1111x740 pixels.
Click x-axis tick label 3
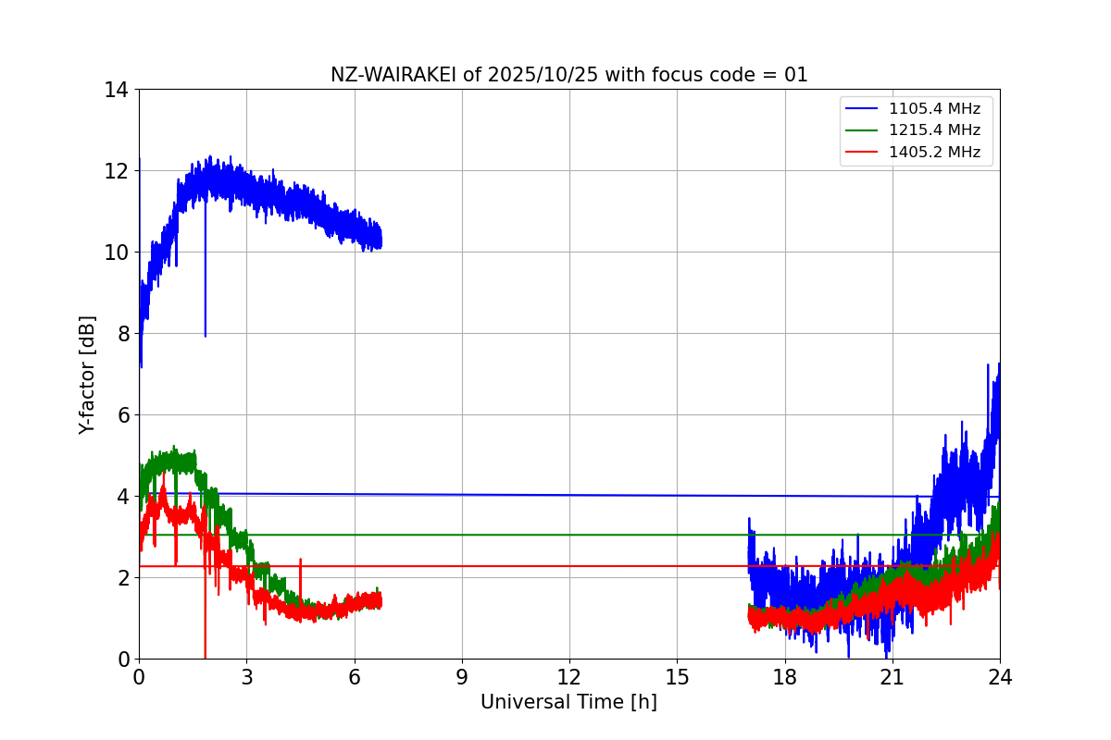tap(246, 676)
